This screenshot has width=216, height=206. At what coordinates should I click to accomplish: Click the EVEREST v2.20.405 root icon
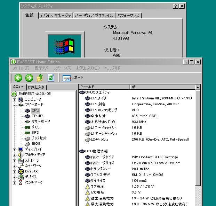click(x=14, y=94)
